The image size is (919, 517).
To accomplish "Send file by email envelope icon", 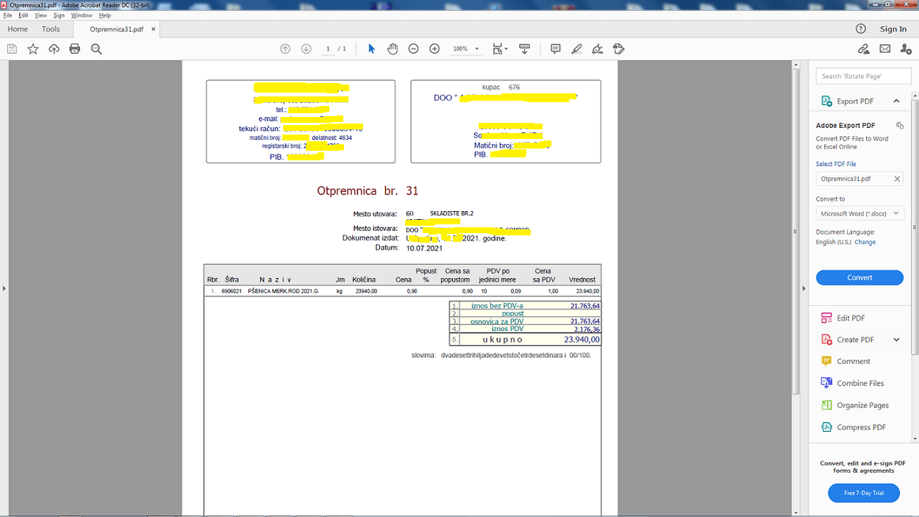I will pyautogui.click(x=885, y=49).
